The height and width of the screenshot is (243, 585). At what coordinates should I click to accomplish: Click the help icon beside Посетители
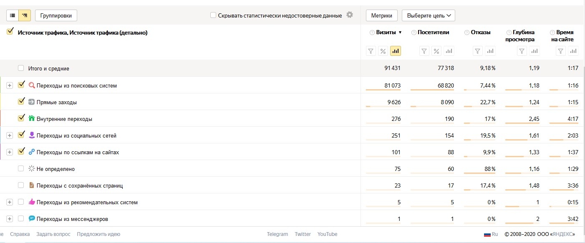414,33
